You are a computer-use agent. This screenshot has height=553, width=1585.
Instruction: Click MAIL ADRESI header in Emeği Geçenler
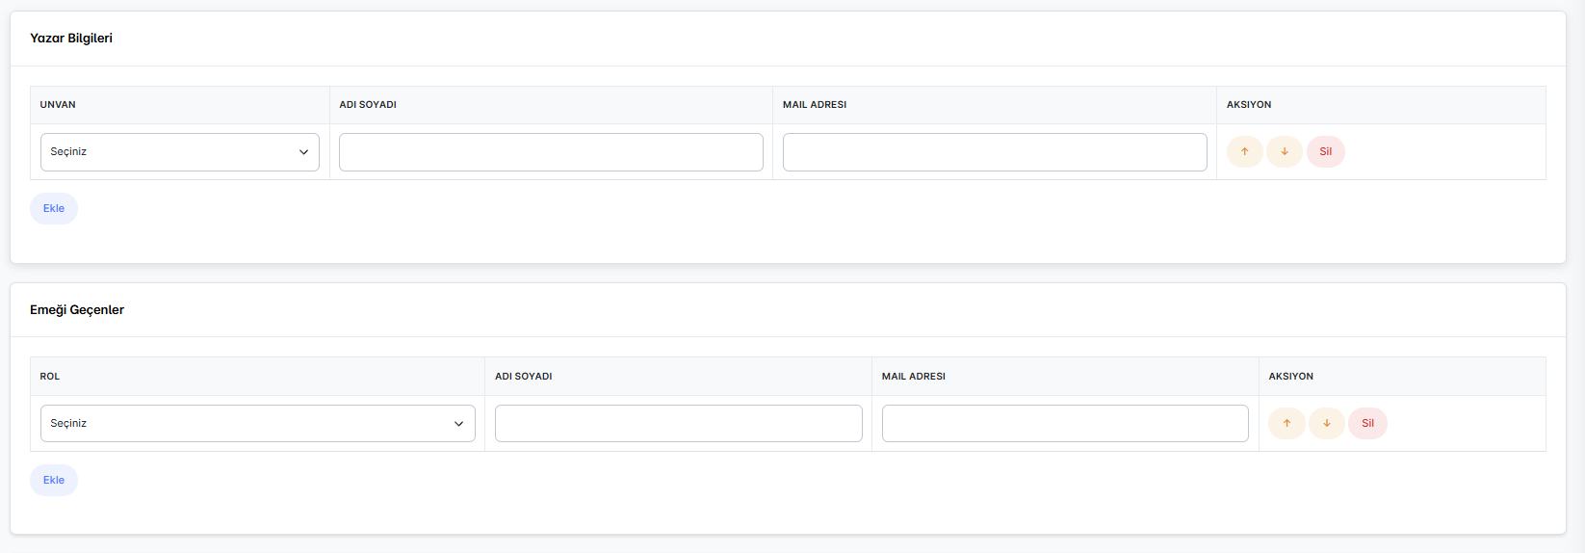pyautogui.click(x=914, y=377)
